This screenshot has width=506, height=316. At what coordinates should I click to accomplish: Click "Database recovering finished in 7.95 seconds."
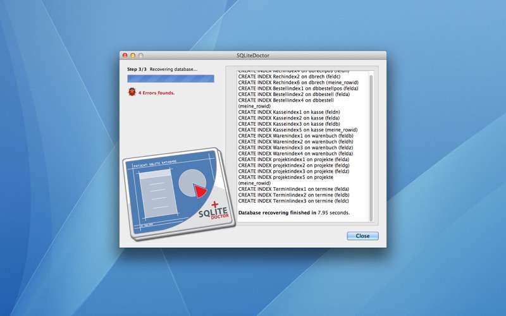294,213
